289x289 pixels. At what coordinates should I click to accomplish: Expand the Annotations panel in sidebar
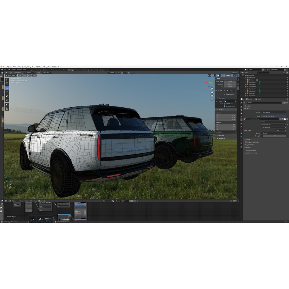click(220, 138)
